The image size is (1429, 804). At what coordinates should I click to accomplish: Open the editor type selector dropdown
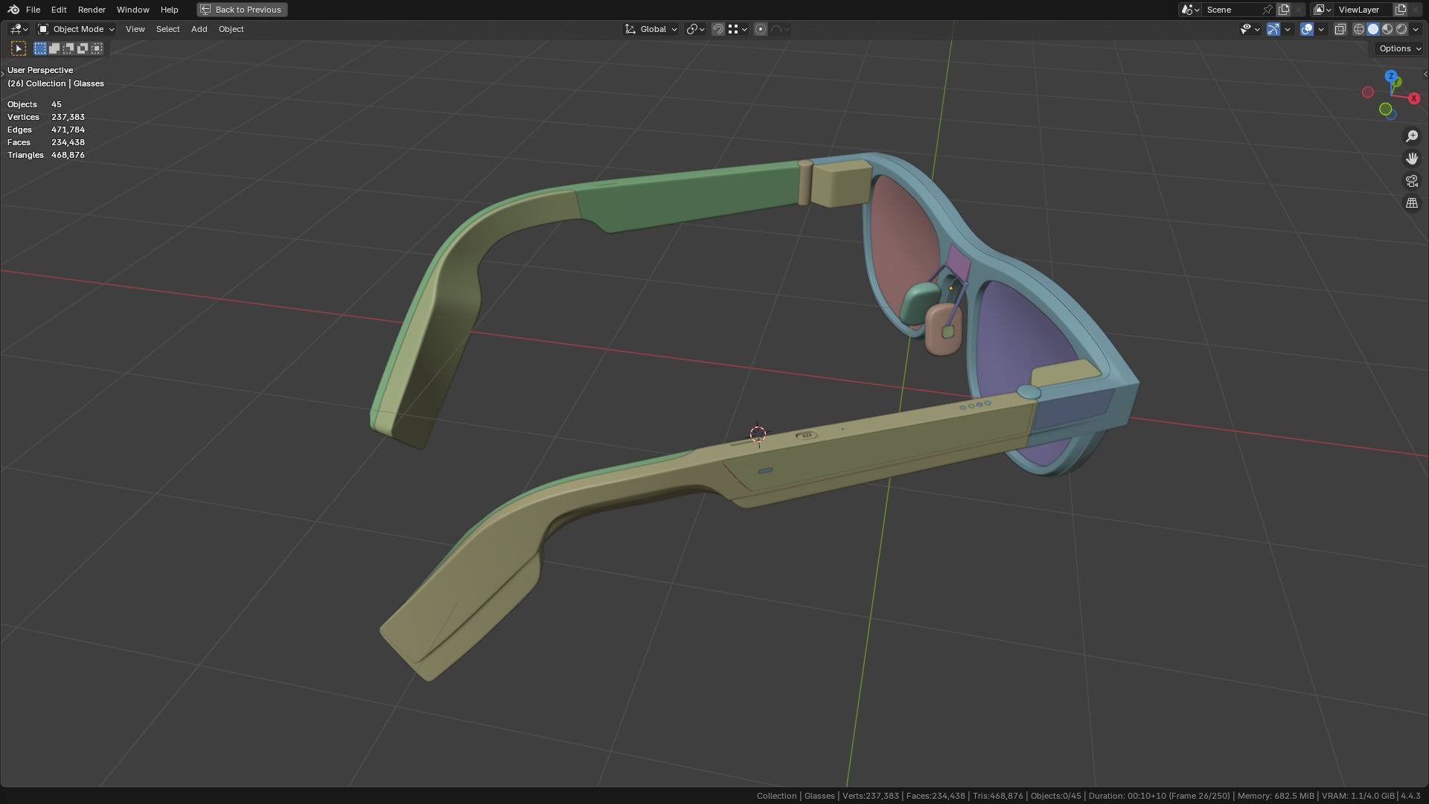[x=19, y=29]
